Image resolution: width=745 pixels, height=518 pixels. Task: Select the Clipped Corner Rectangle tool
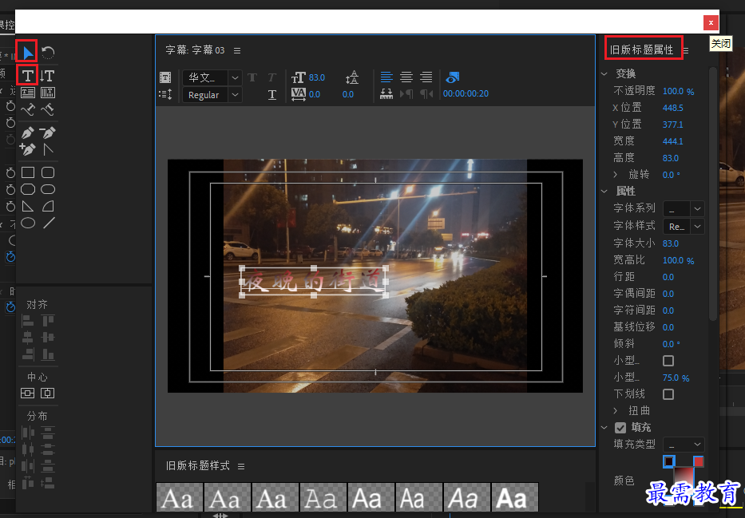click(x=28, y=189)
